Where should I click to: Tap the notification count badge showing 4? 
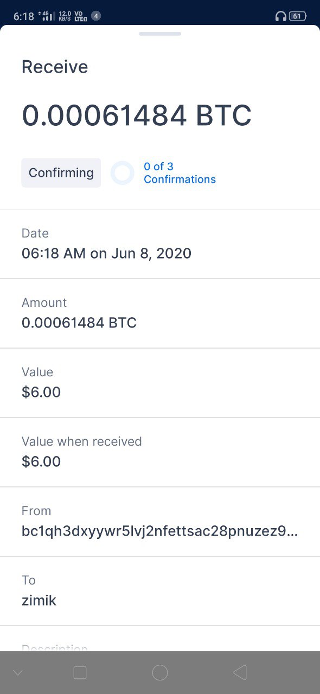[96, 16]
